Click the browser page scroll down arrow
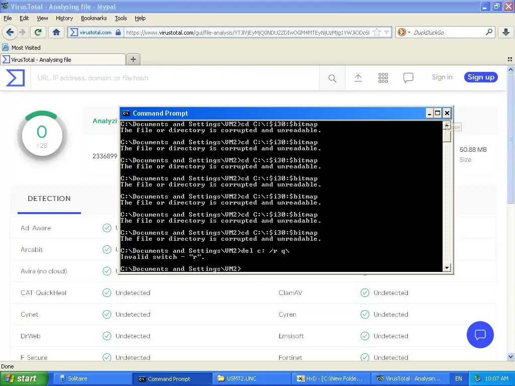Screen dimensions: 515x386 coord(510,357)
